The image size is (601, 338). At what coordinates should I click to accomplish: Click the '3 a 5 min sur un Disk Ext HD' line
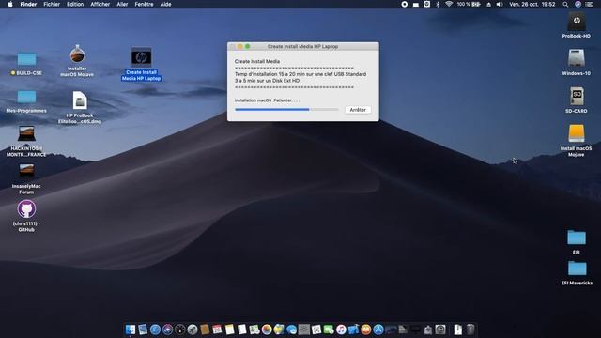click(x=267, y=81)
